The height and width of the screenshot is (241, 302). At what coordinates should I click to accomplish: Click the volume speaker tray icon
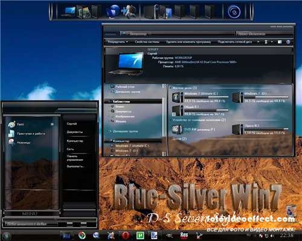tap(272, 236)
